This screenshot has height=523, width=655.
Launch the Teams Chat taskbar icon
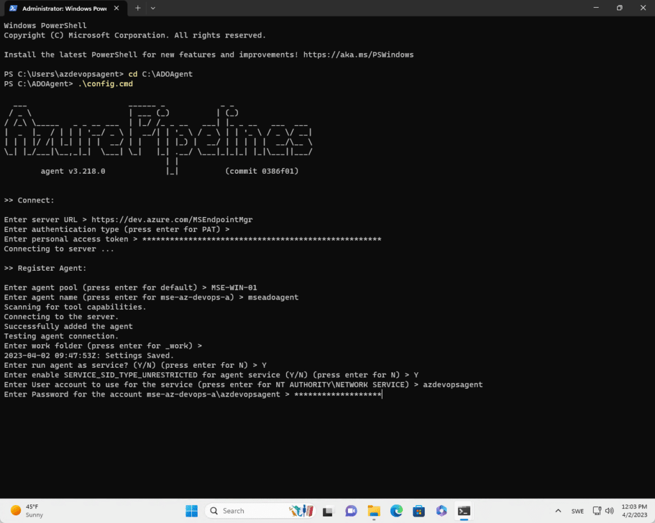pyautogui.click(x=351, y=511)
